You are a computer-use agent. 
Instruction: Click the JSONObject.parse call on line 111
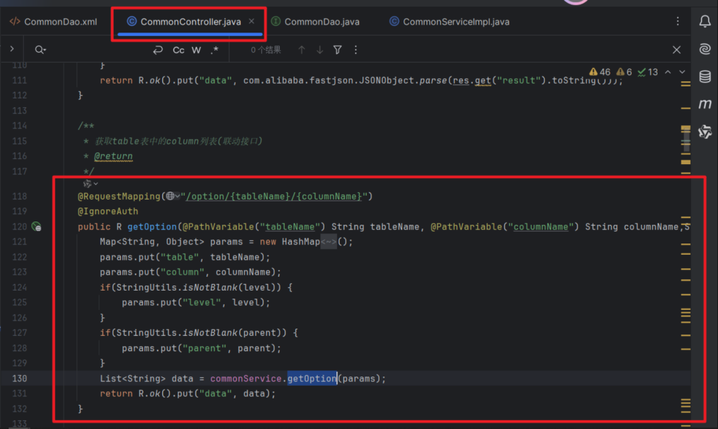click(402, 80)
